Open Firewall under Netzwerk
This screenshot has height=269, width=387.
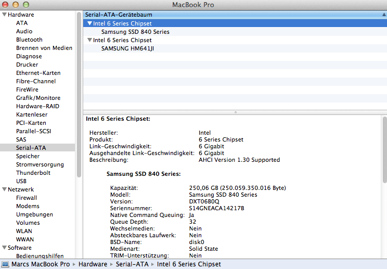27,198
